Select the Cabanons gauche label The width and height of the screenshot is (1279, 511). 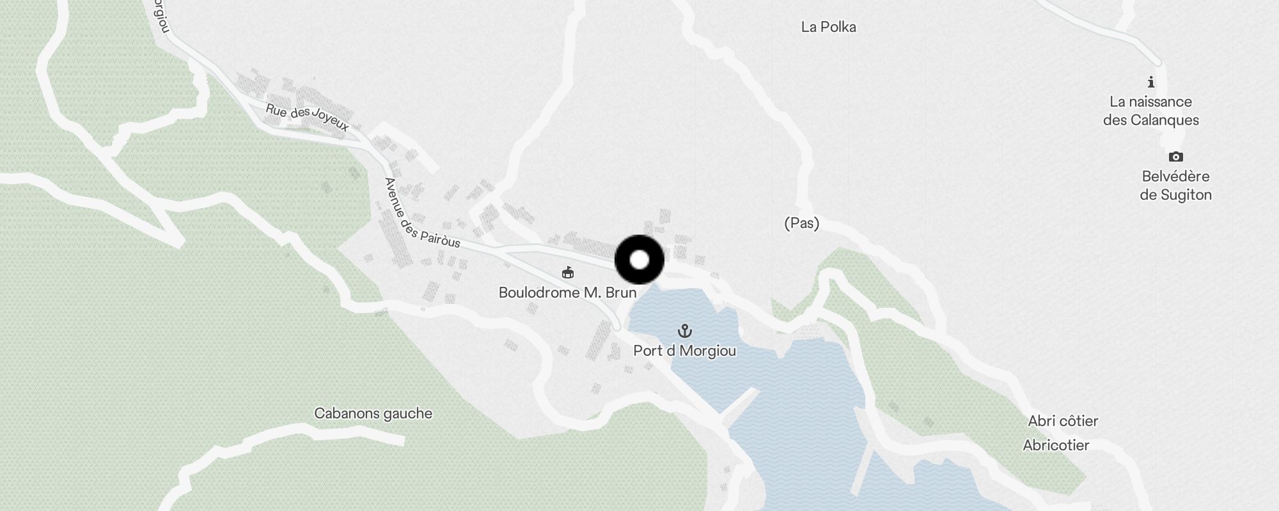[373, 413]
